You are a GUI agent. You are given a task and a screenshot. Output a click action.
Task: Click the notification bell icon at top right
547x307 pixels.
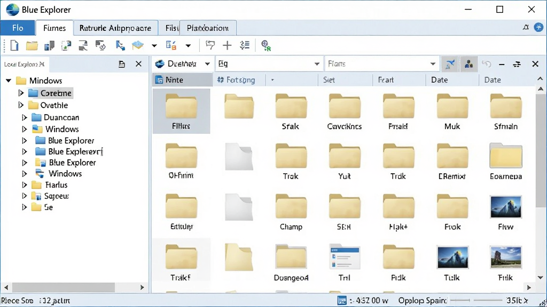pos(526,27)
